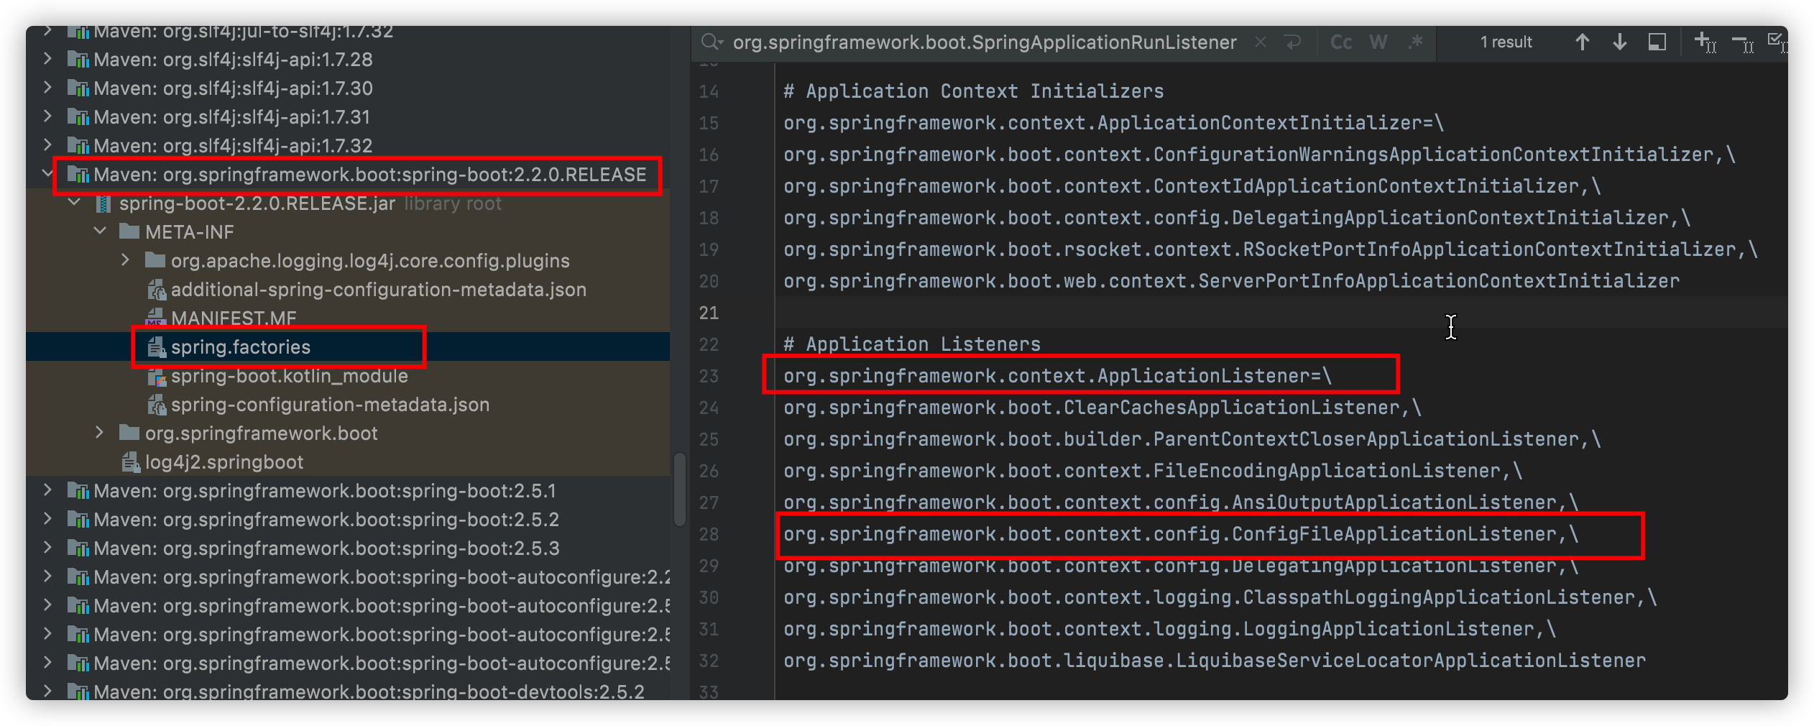Viewport: 1814px width, 726px height.
Task: Collapse Maven spring-boot:2.2.0.RELEASE library node
Action: (x=47, y=173)
